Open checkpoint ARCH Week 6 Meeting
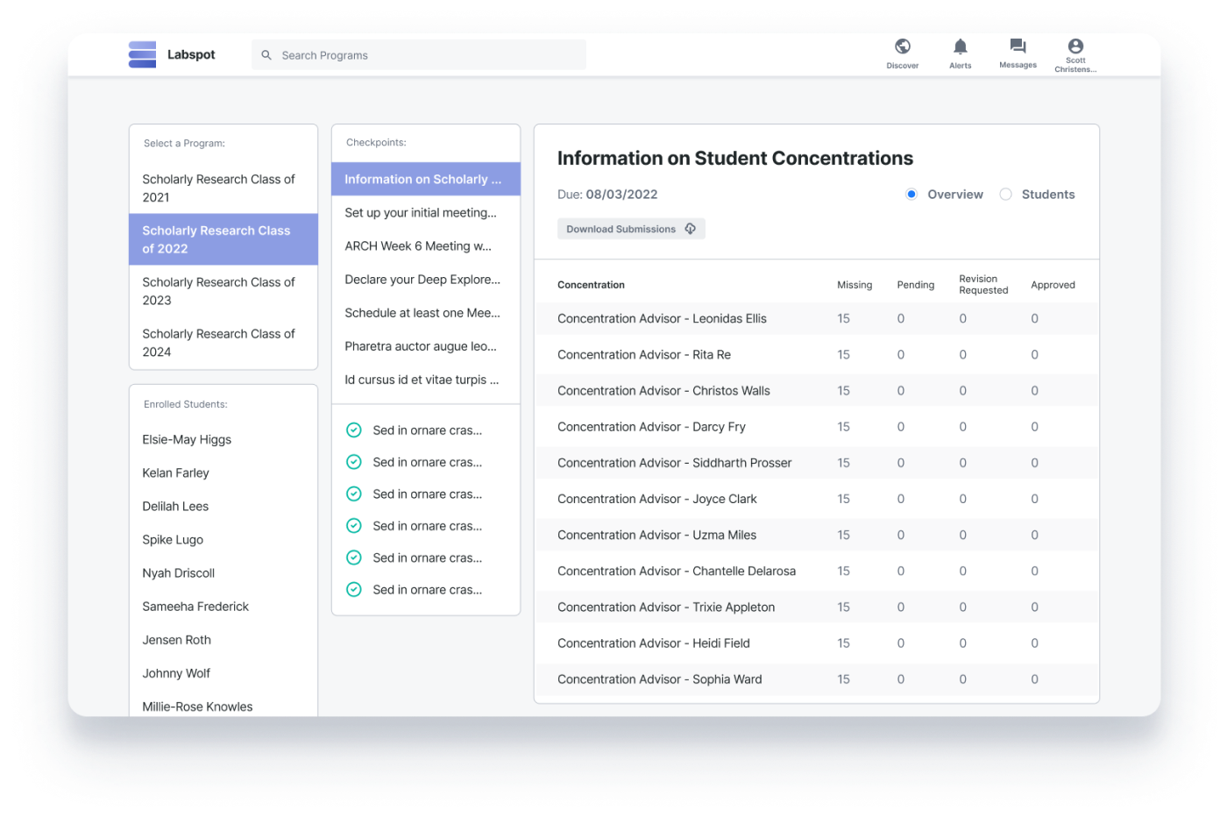1227x817 pixels. point(426,245)
